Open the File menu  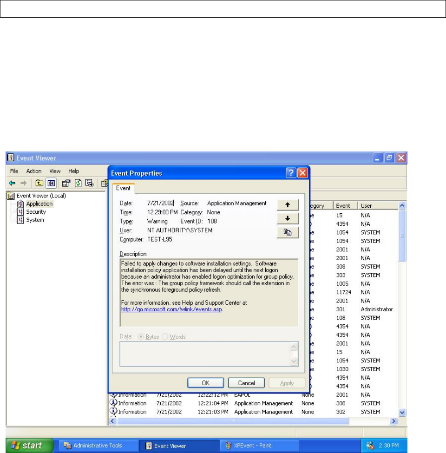point(14,171)
